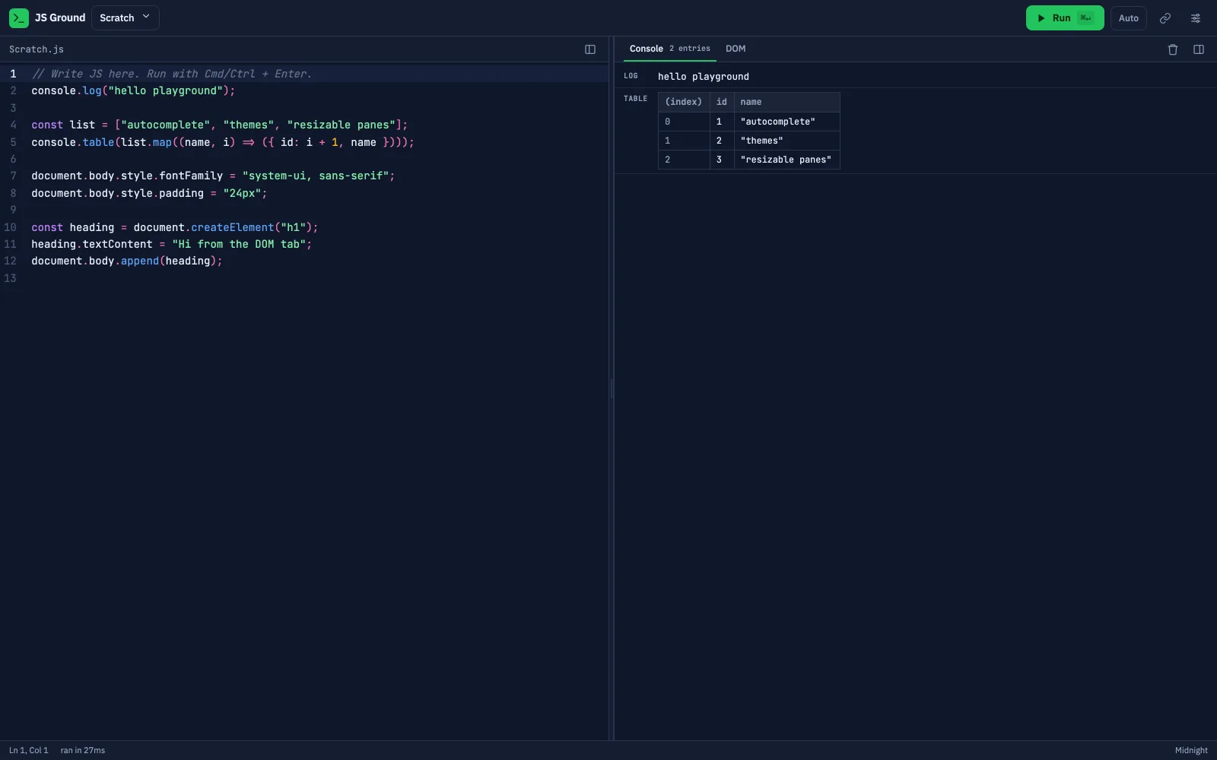
Task: Click the 'ran in 27ms' status text
Action: (x=83, y=750)
